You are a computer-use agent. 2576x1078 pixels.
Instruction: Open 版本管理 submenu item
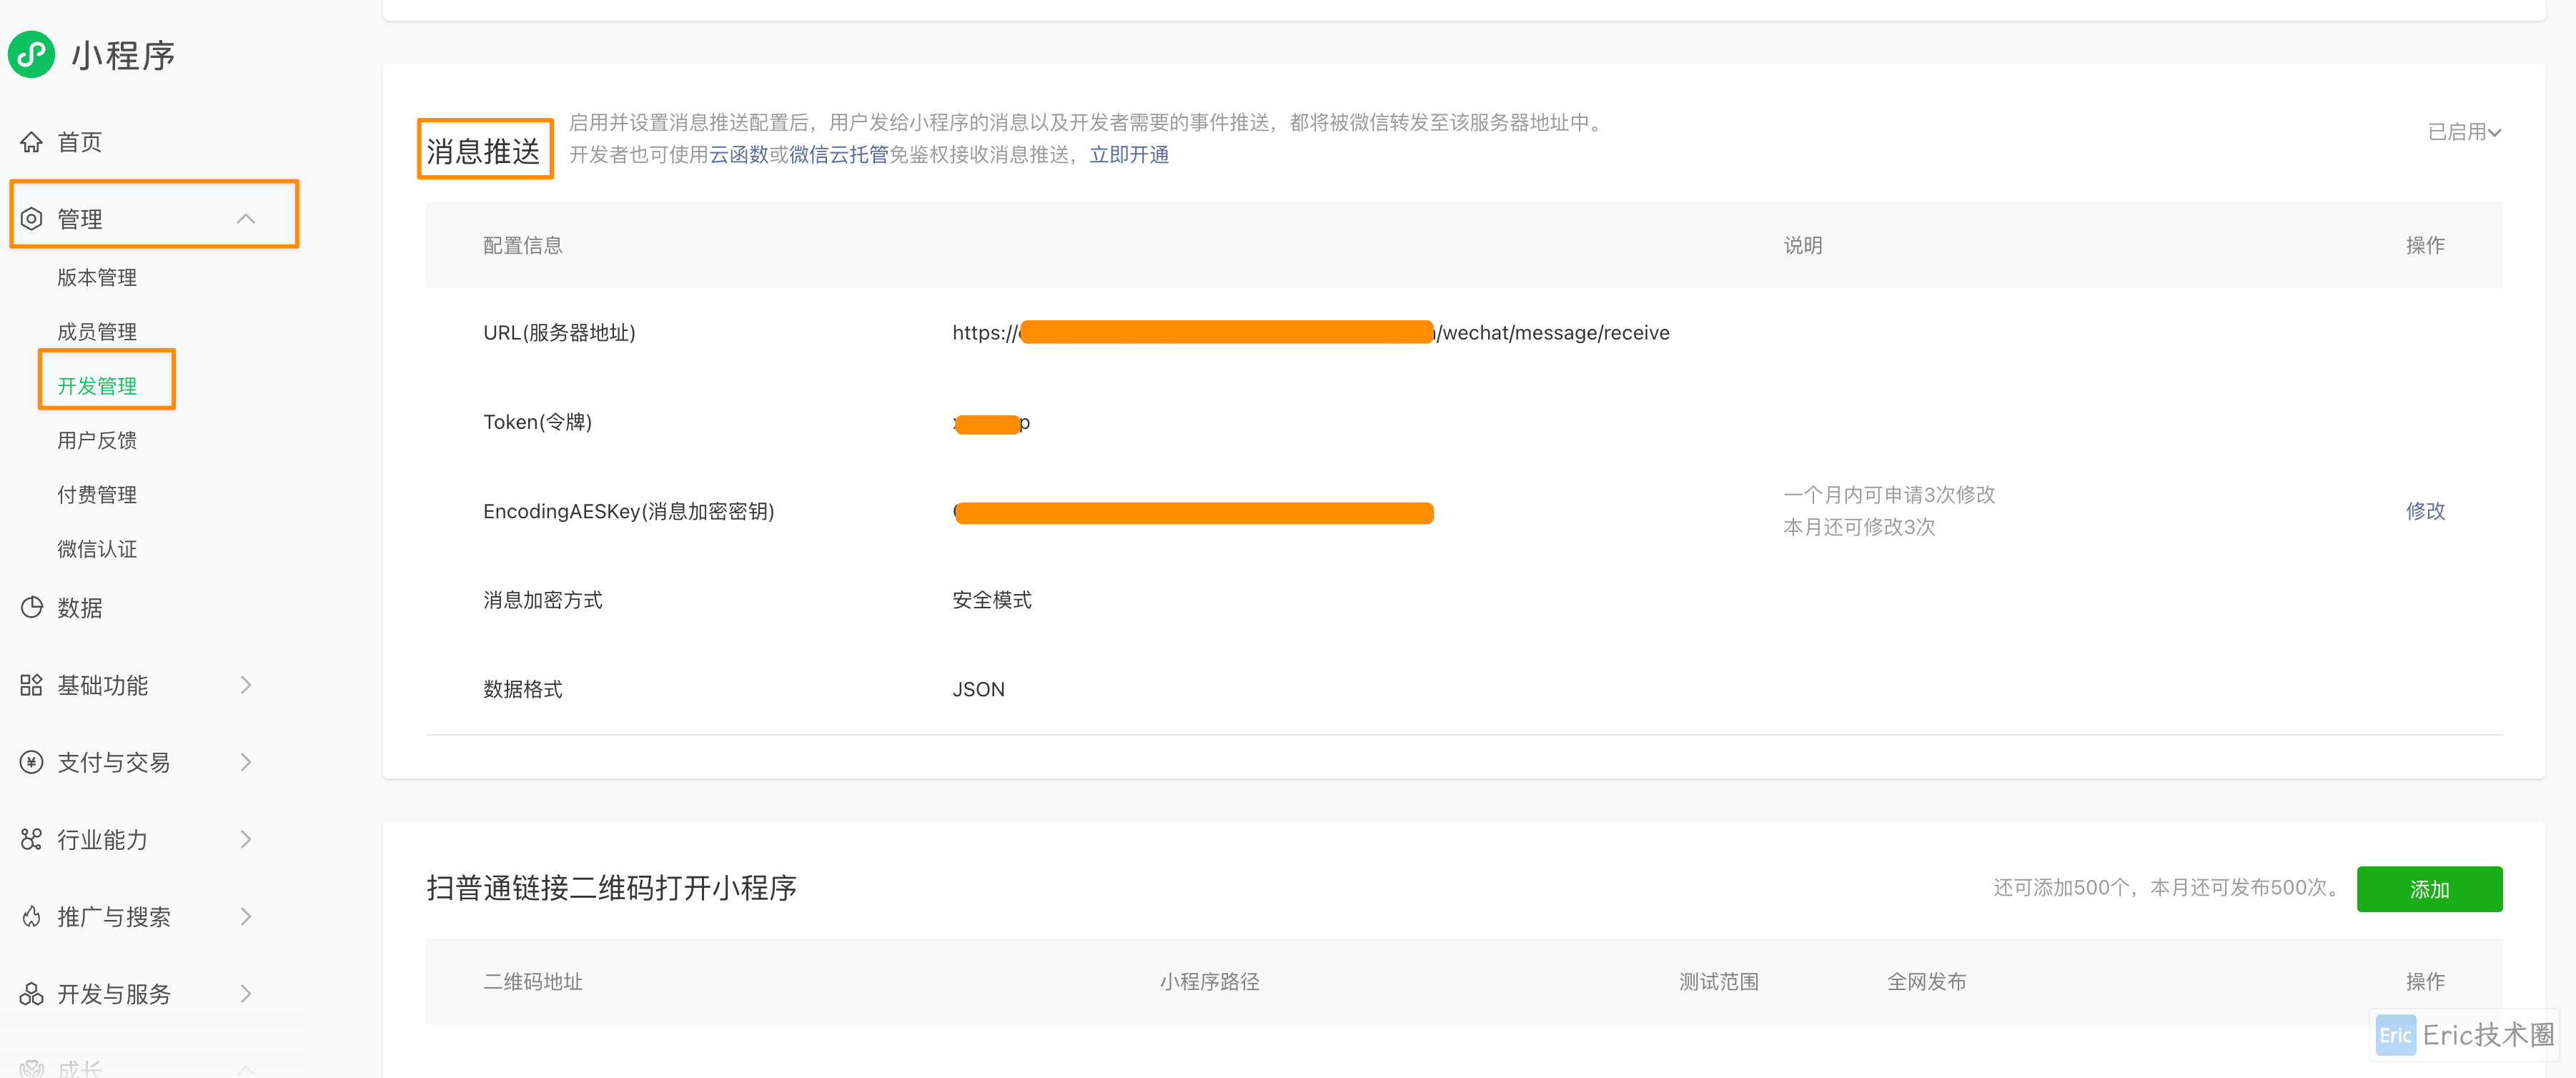(x=97, y=277)
